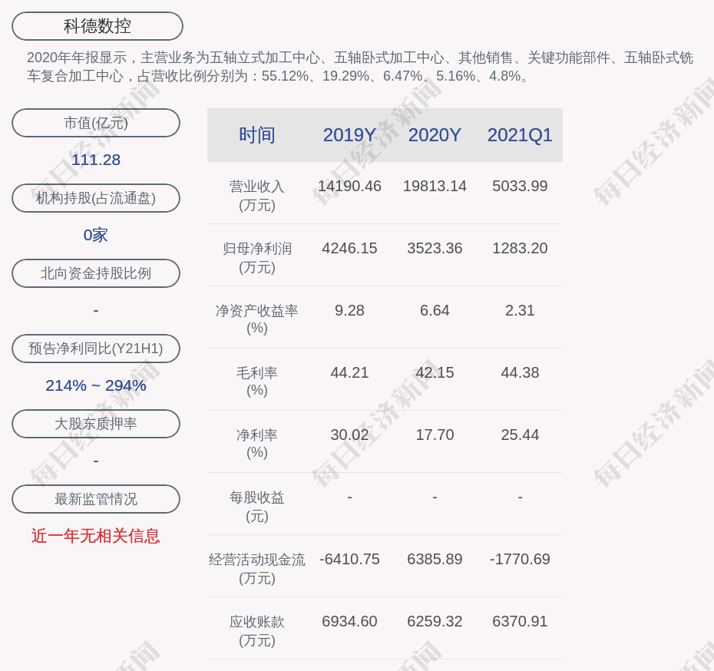Viewport: 714px width, 671px height.
Task: Click receivables value 6259.32
Action: (x=435, y=621)
